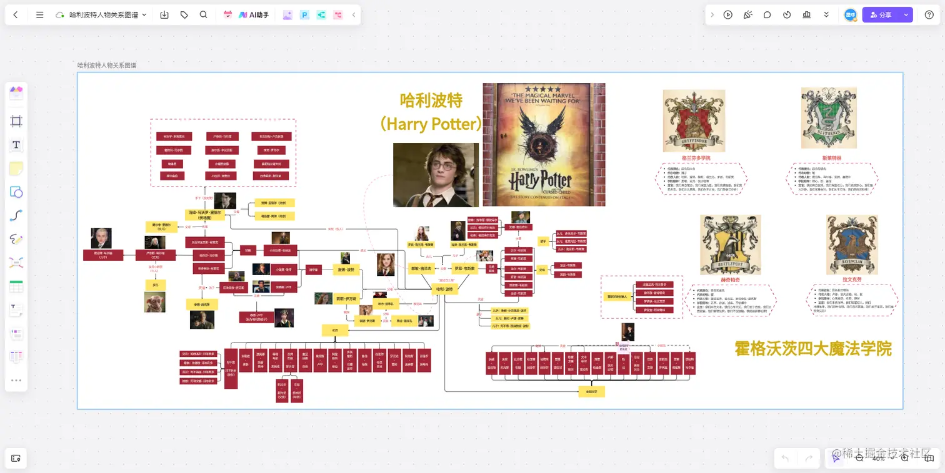
Task: Click the pink calendar icon
Action: [x=227, y=15]
